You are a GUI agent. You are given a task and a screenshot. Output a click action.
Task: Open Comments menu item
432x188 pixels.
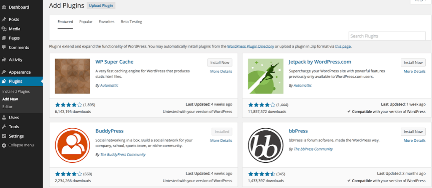coord(21,48)
